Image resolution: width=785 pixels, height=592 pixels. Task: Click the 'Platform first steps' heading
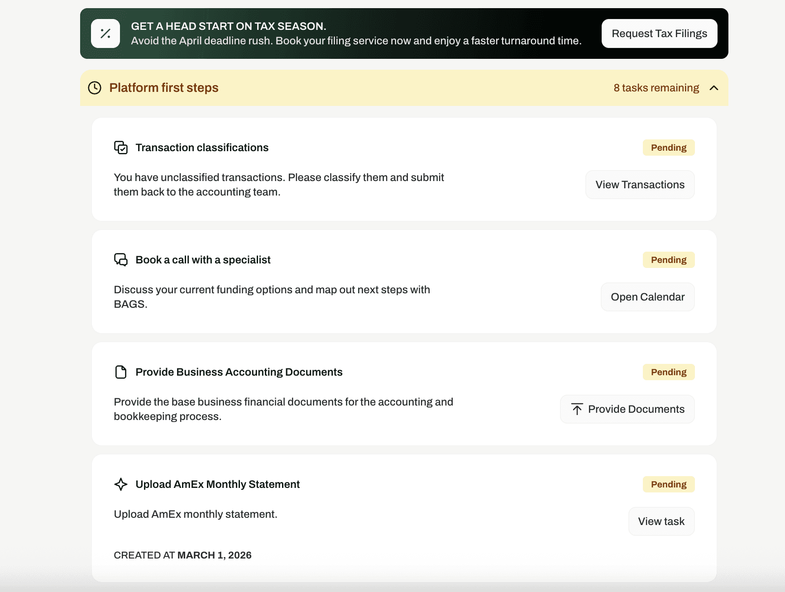[x=164, y=88]
